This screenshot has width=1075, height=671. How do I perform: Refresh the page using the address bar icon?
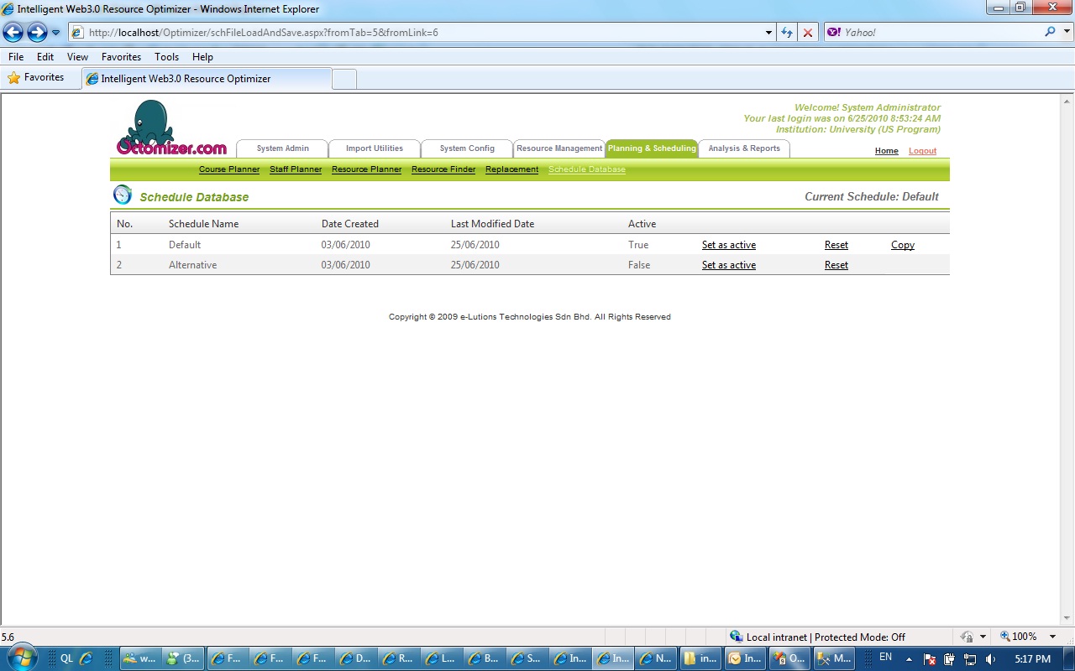point(787,33)
